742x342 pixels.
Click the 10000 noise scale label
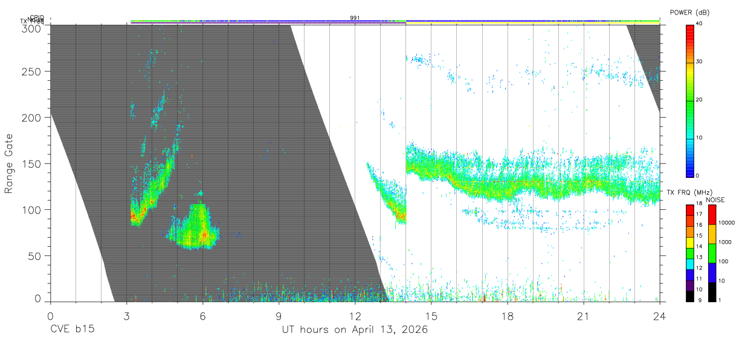point(726,223)
